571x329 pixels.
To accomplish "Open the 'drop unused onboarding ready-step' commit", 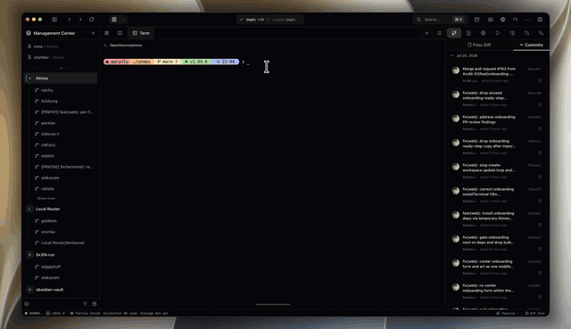I will tap(498, 98).
